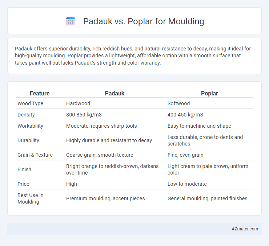Click the 'Padauk vs. Poplar for Moulding' heading
This screenshot has width=269, height=246.
tap(144, 21)
